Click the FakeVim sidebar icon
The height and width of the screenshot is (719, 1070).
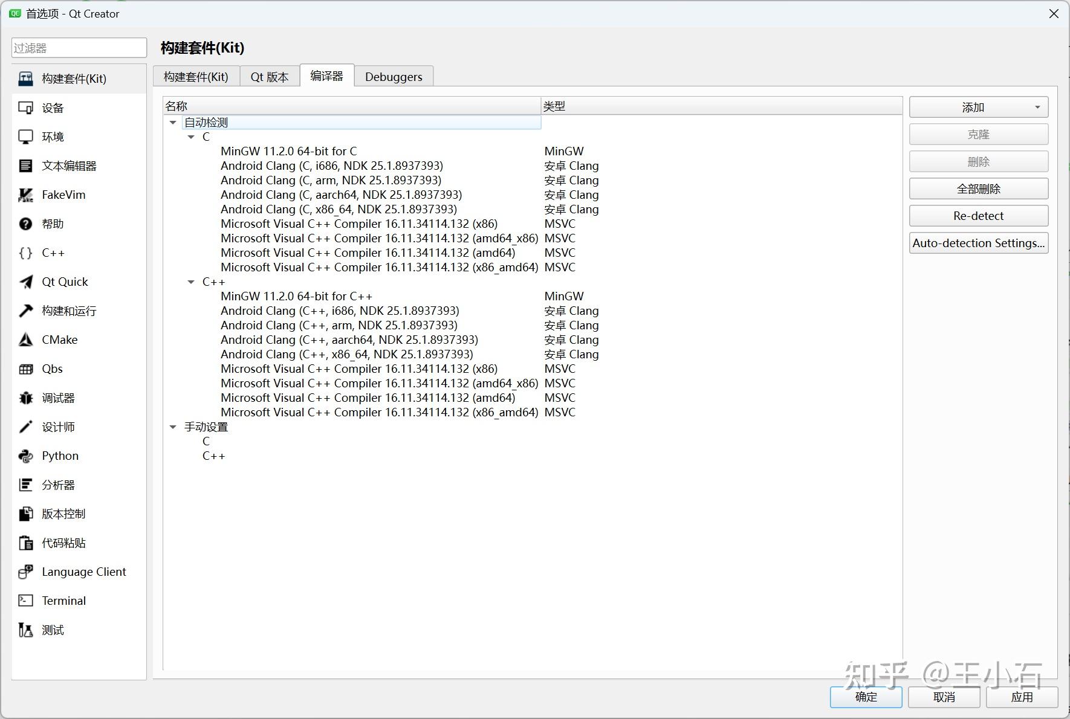point(62,195)
